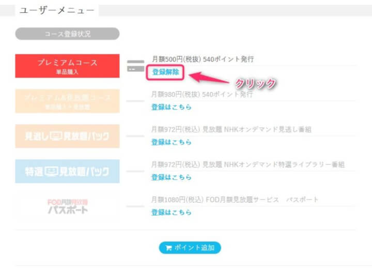Open the コース登録状況 gray pill button

pyautogui.click(x=67, y=34)
